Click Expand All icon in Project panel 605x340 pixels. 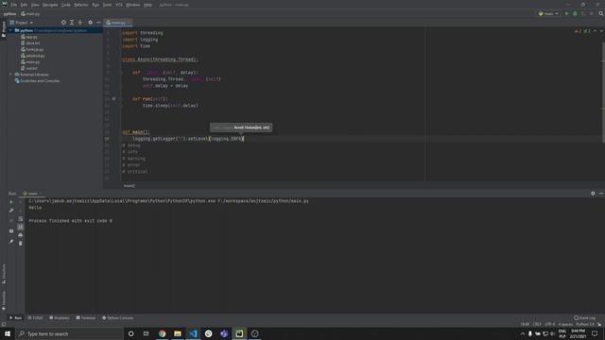(x=72, y=23)
